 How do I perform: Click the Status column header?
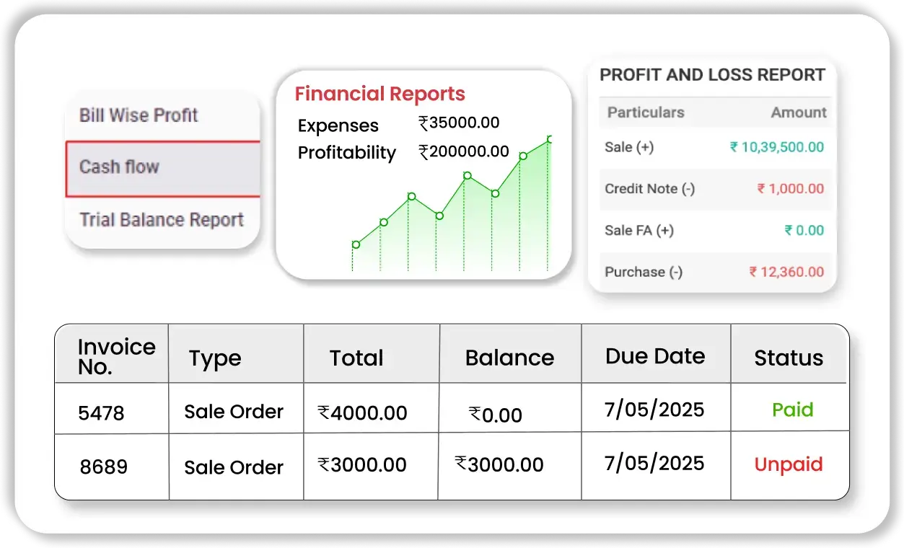789,358
